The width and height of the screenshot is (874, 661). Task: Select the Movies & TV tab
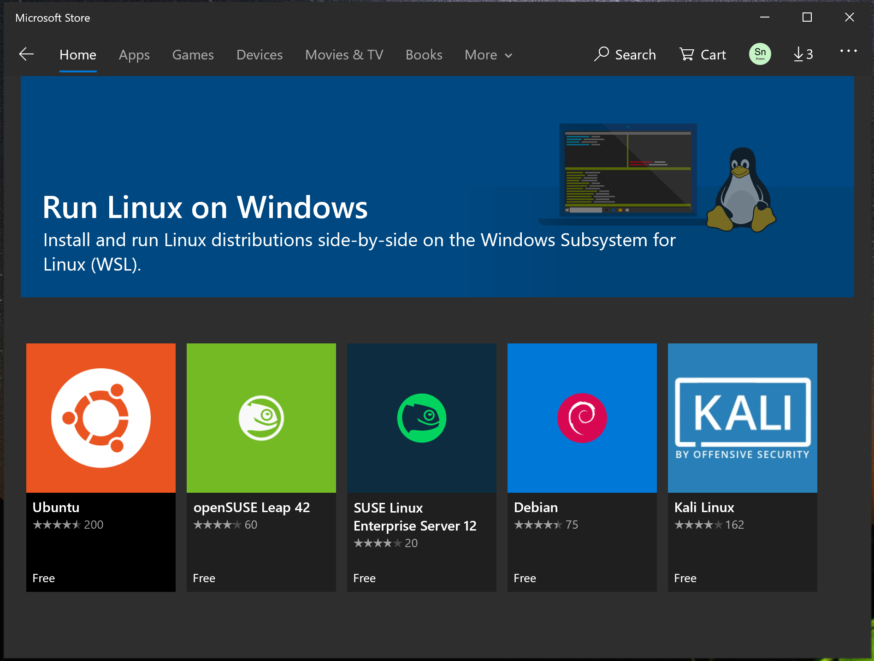click(344, 55)
